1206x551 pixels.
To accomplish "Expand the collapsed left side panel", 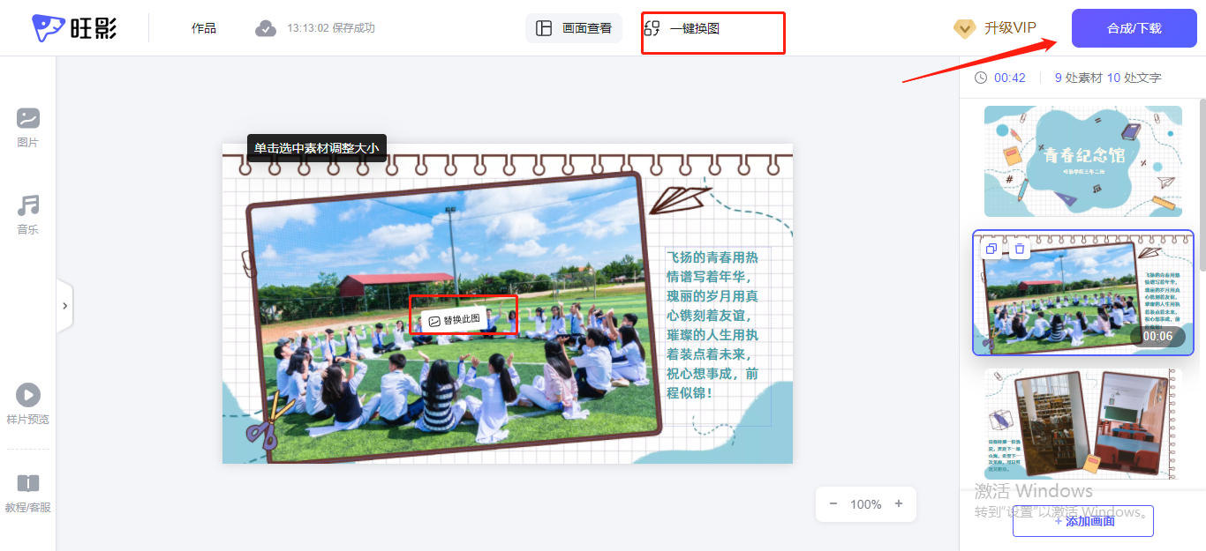I will pos(64,306).
